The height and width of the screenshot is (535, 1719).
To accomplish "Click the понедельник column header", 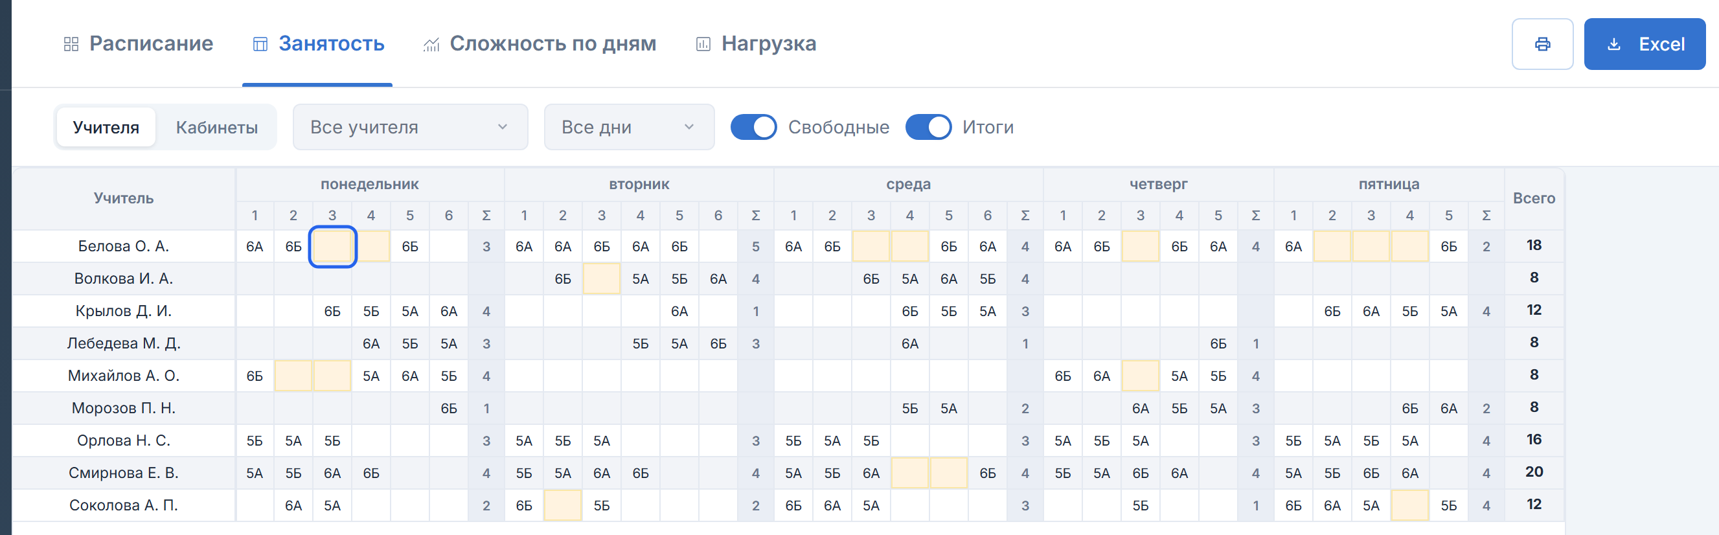I will tap(370, 184).
